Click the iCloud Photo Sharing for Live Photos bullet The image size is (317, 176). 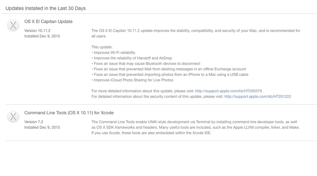(x=132, y=80)
